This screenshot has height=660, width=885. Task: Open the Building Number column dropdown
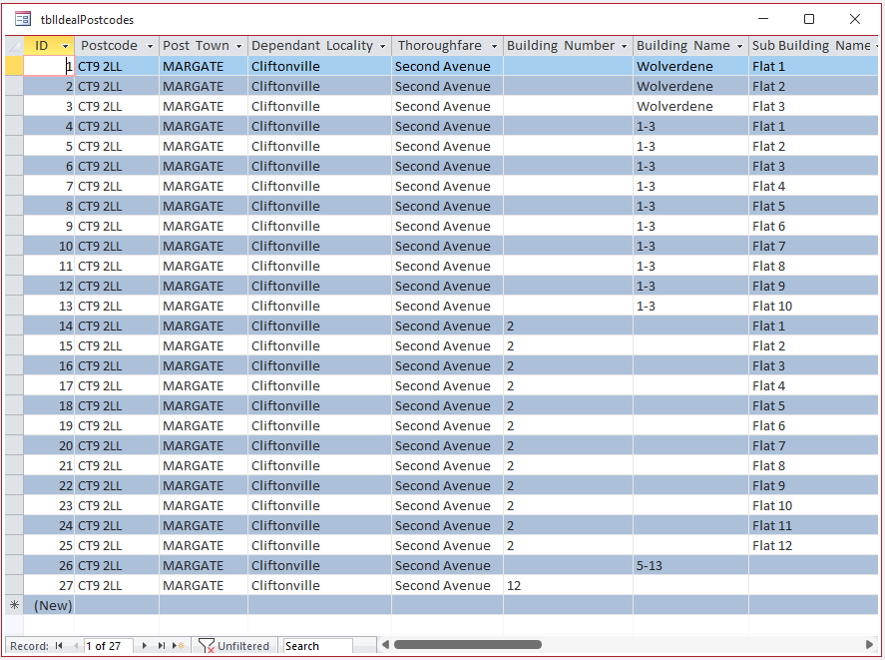(x=625, y=46)
